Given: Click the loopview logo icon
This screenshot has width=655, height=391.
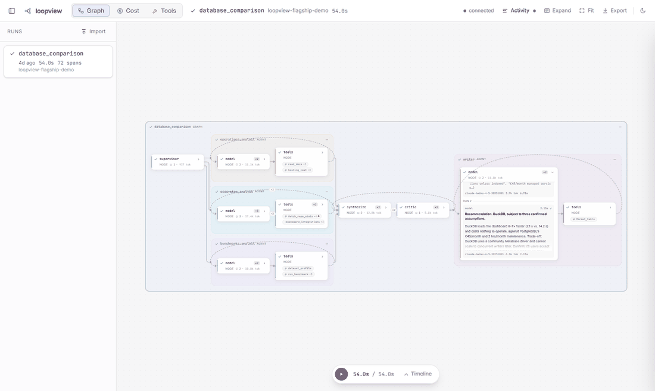Looking at the screenshot, I should point(28,11).
